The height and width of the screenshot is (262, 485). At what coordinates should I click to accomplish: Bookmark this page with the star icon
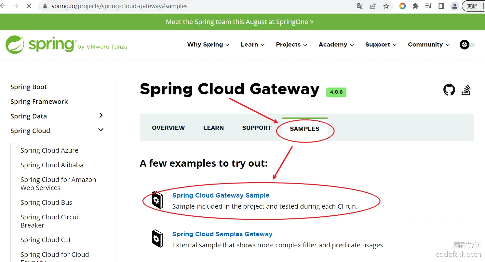point(386,6)
